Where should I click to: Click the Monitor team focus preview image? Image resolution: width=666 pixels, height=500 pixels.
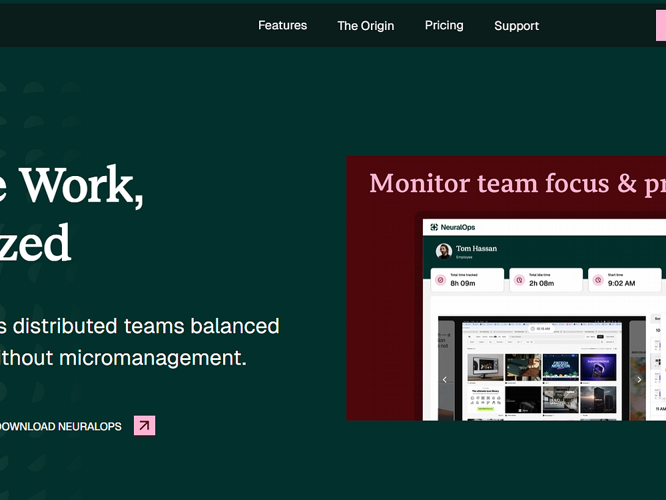[506, 288]
